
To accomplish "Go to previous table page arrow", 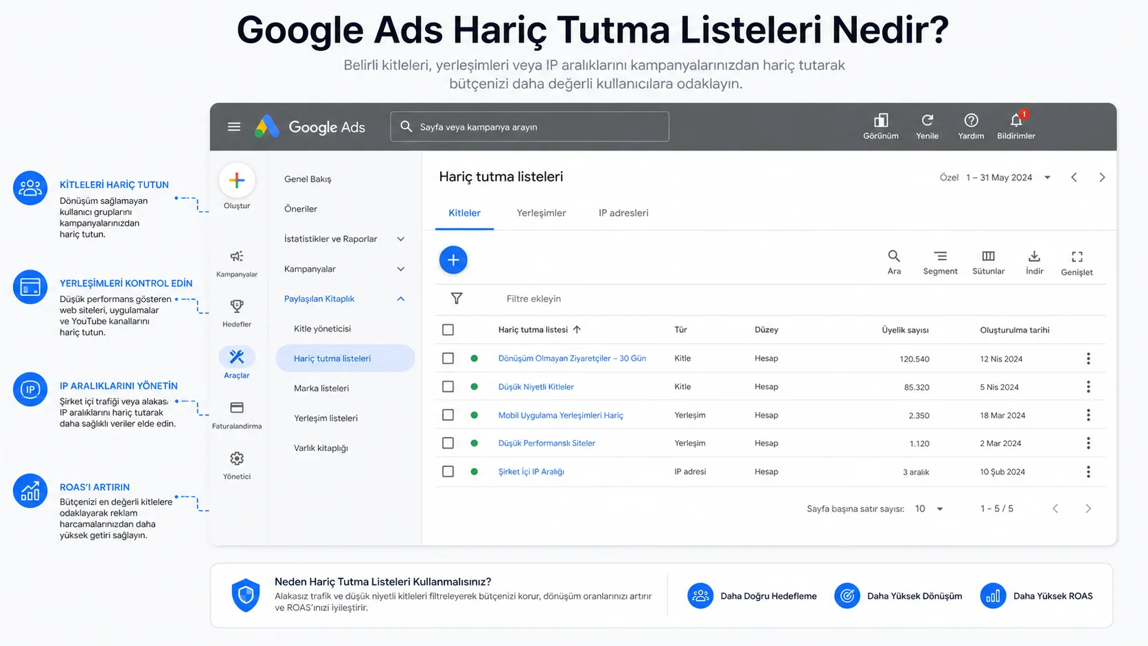I will 1055,509.
